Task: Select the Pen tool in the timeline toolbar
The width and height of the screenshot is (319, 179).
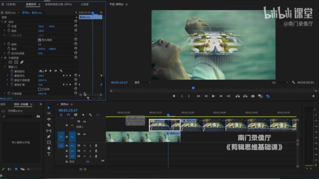Action: click(49, 137)
